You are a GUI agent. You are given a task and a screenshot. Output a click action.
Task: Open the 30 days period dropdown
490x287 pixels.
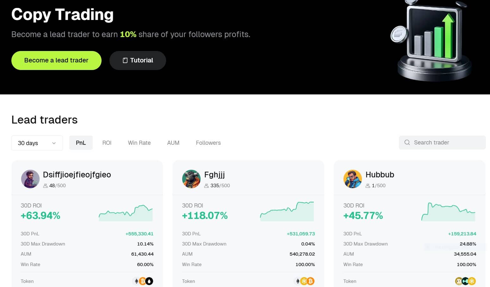point(37,143)
